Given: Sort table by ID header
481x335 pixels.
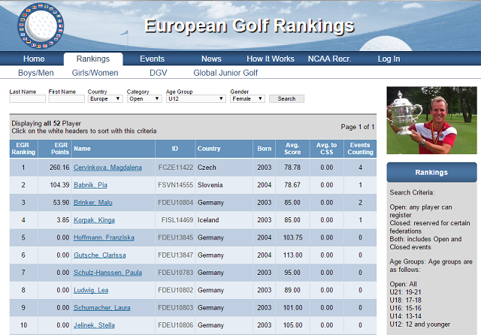Looking at the screenshot, I should [x=175, y=149].
